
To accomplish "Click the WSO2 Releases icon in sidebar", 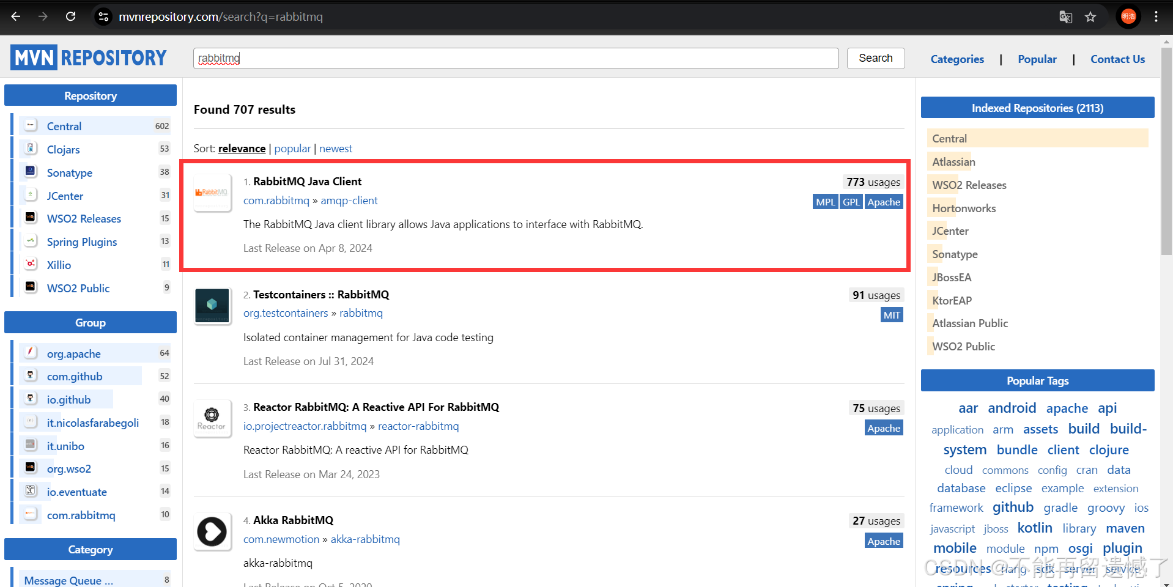I will point(31,217).
